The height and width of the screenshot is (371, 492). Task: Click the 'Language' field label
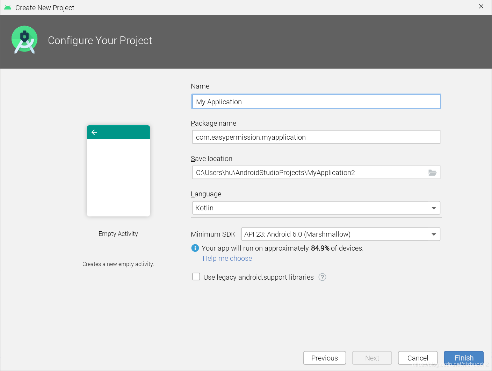click(206, 194)
